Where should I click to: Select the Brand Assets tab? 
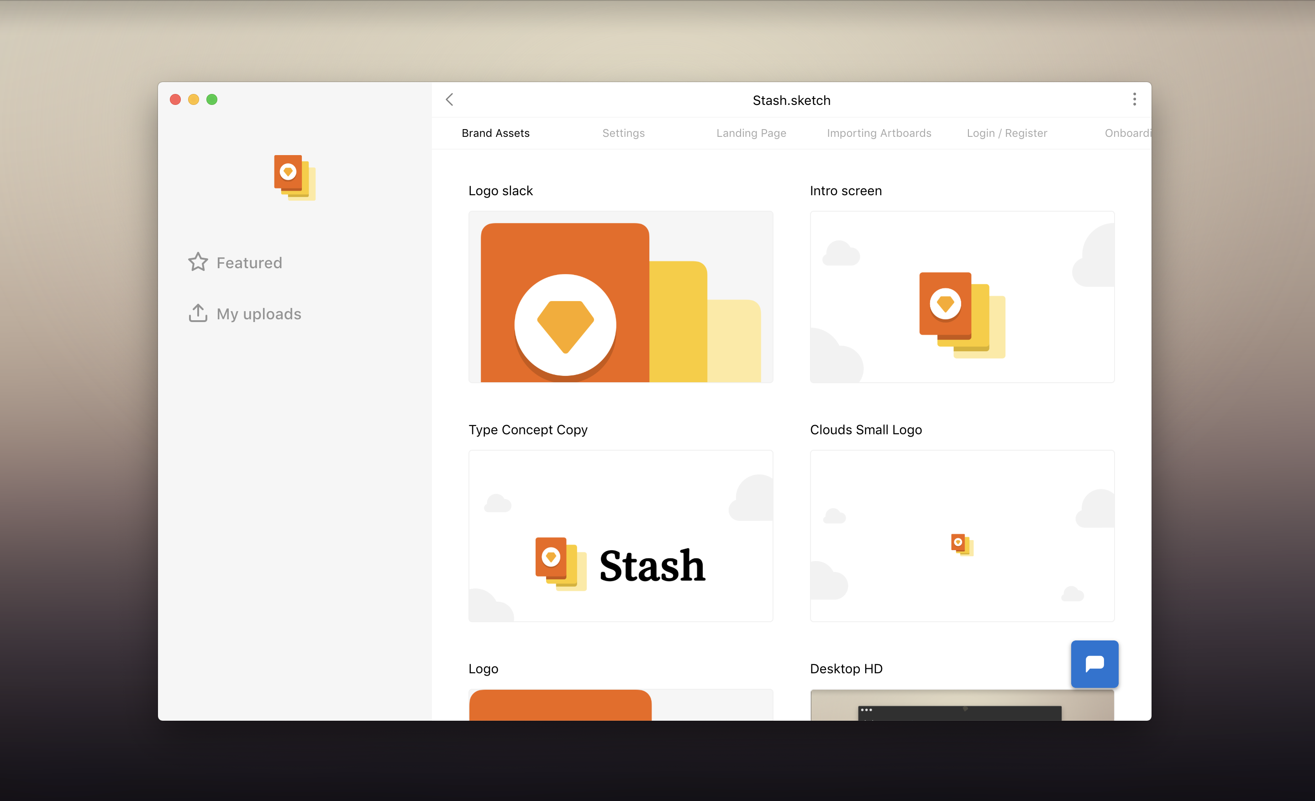495,133
